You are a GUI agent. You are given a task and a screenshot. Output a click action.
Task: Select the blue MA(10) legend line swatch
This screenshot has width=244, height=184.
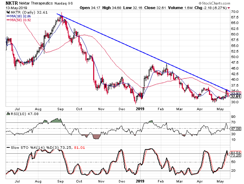coord(8,16)
